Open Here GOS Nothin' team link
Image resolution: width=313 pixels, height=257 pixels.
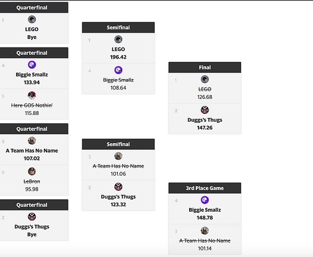click(x=32, y=106)
